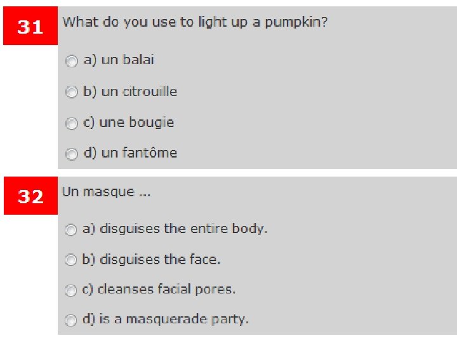Choose the radio button beside 'un citrouille'
The height and width of the screenshot is (343, 457).
[x=71, y=93]
